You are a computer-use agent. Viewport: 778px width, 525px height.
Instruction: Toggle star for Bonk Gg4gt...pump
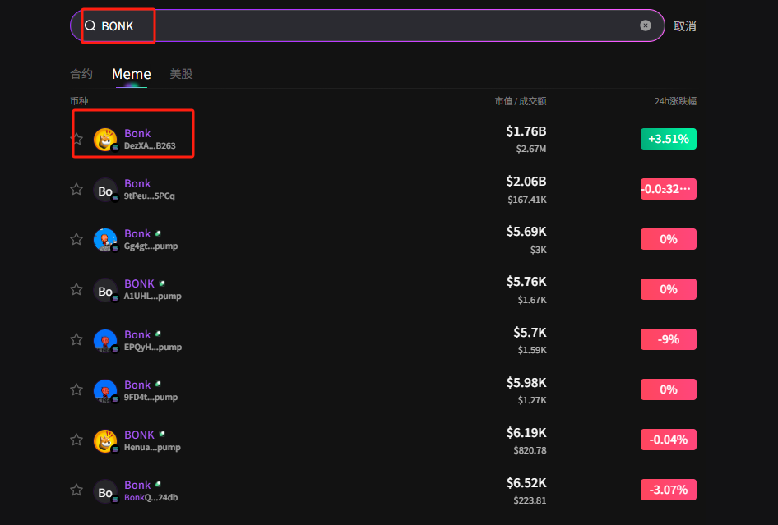click(x=76, y=239)
